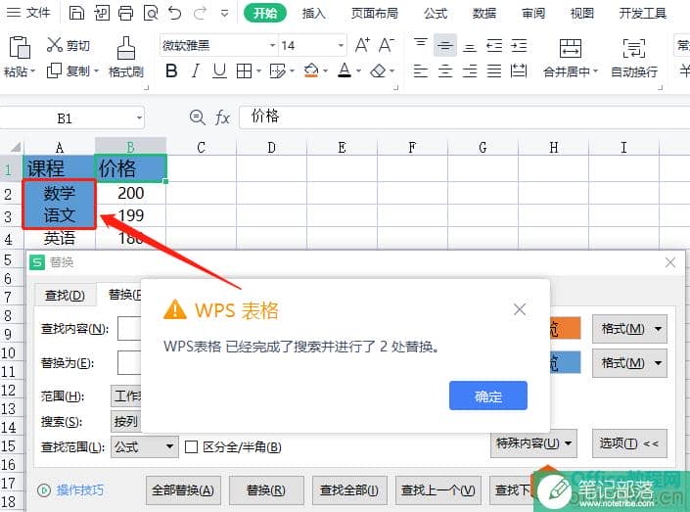
Task: Toggle Underline formatting
Action: point(219,70)
